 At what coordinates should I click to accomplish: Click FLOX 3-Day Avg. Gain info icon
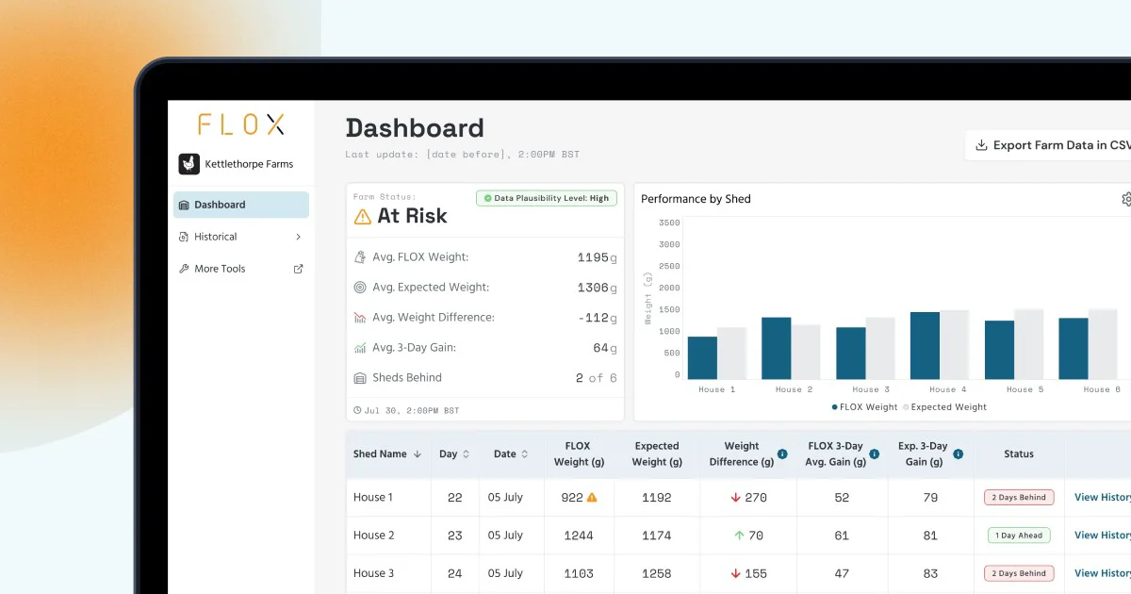[x=875, y=454]
